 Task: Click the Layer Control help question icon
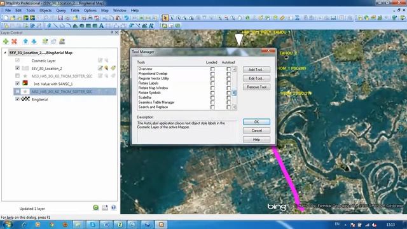click(113, 207)
